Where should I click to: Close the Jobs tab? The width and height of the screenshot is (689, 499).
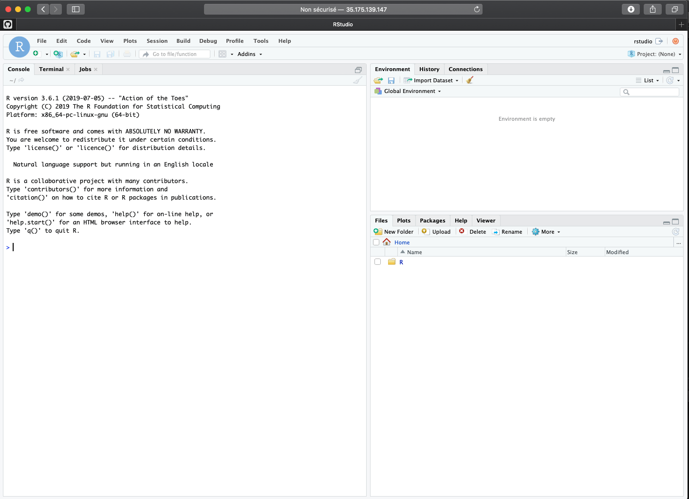point(96,69)
